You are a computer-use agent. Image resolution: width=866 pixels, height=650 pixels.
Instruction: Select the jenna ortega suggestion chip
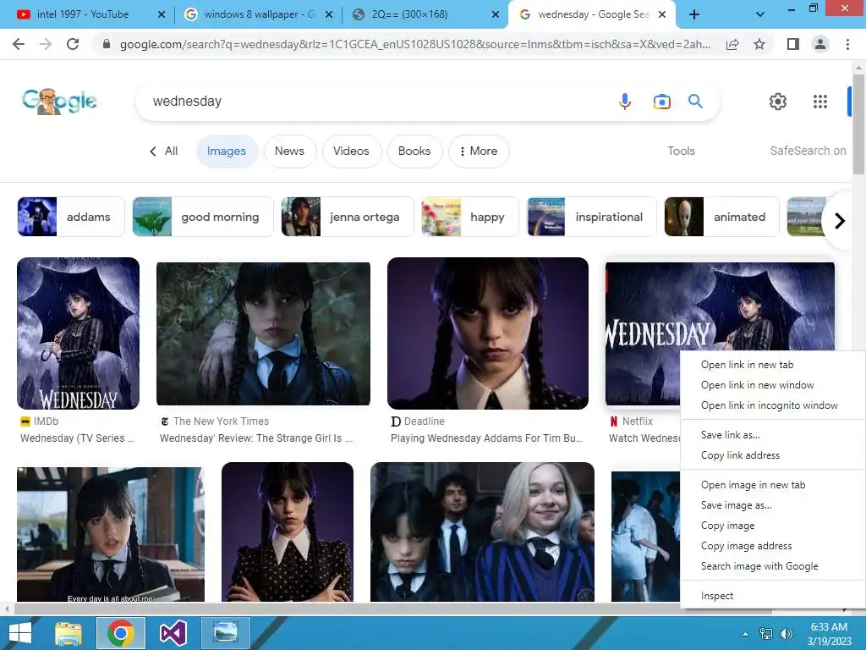pos(348,217)
